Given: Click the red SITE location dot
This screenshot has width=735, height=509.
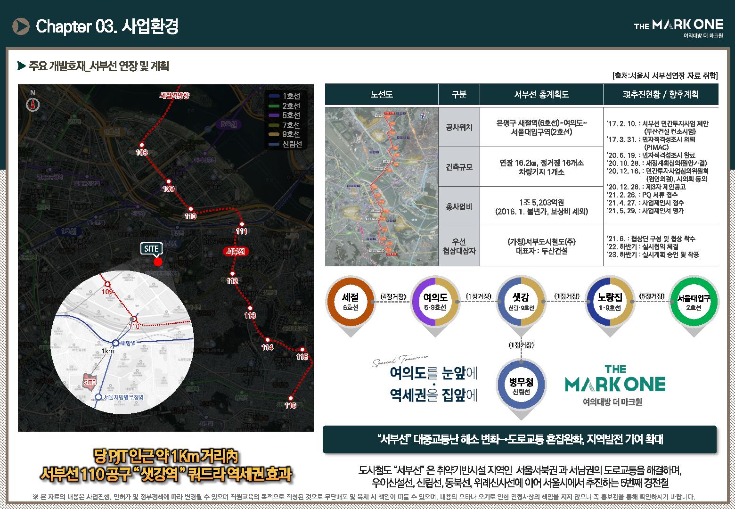Looking at the screenshot, I should [x=158, y=262].
